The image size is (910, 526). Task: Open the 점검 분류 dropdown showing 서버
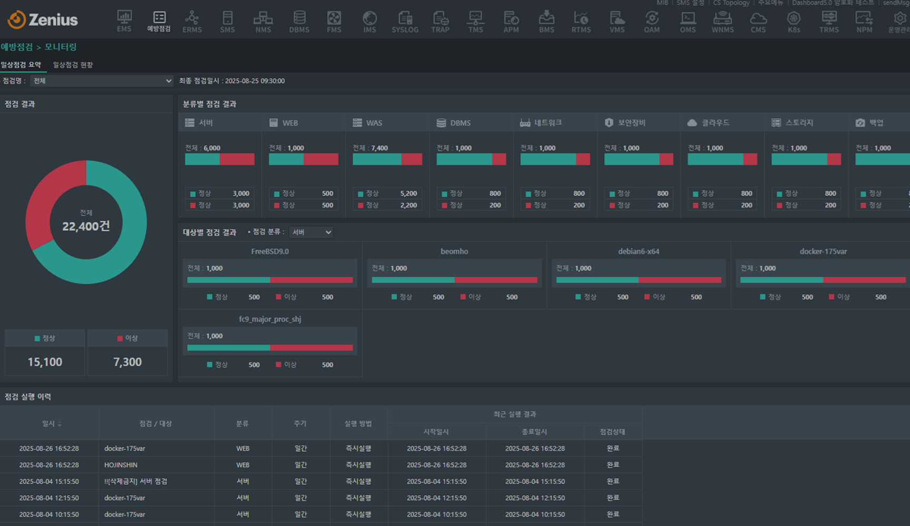coord(311,232)
